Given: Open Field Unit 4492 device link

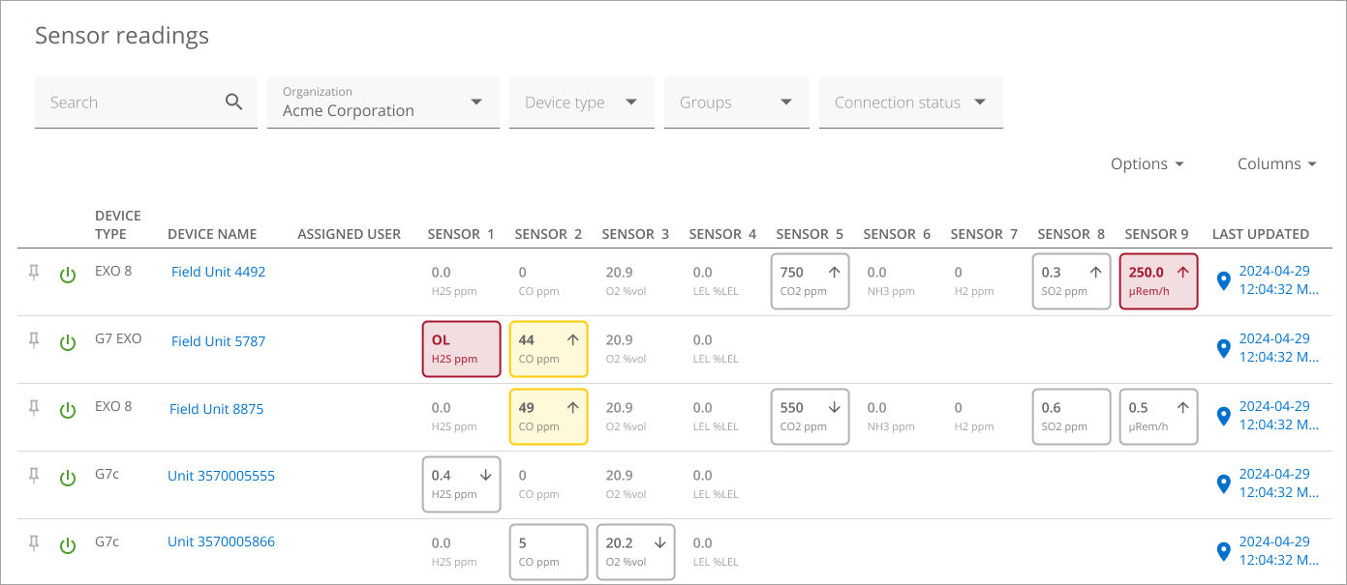Looking at the screenshot, I should click(218, 272).
